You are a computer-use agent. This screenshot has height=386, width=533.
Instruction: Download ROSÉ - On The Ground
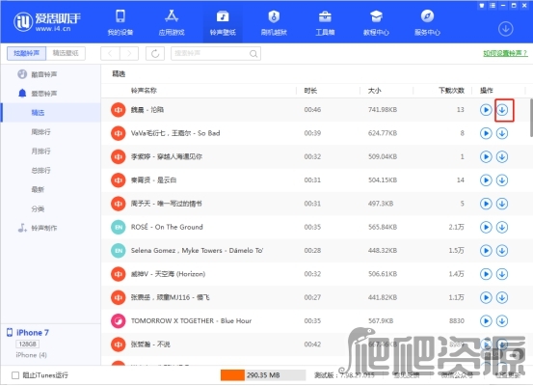tap(502, 227)
